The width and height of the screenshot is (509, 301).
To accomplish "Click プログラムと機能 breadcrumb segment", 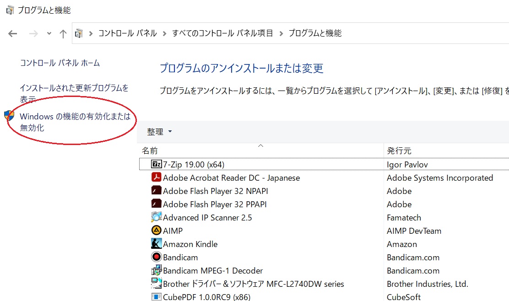I will coord(315,33).
